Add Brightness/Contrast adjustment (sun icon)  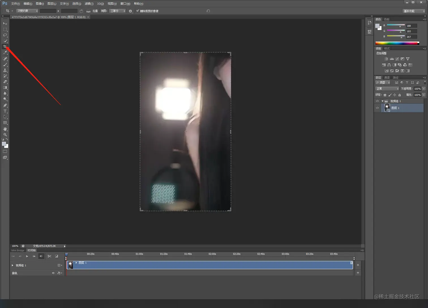pos(386,59)
